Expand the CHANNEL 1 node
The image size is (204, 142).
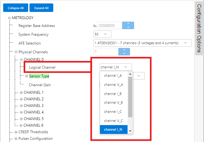click(21, 92)
